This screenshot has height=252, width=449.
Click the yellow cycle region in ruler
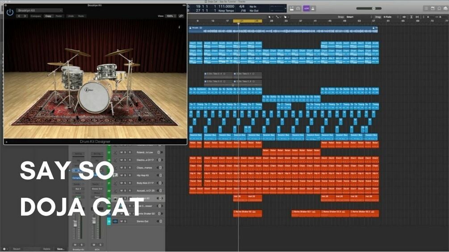(x=248, y=21)
